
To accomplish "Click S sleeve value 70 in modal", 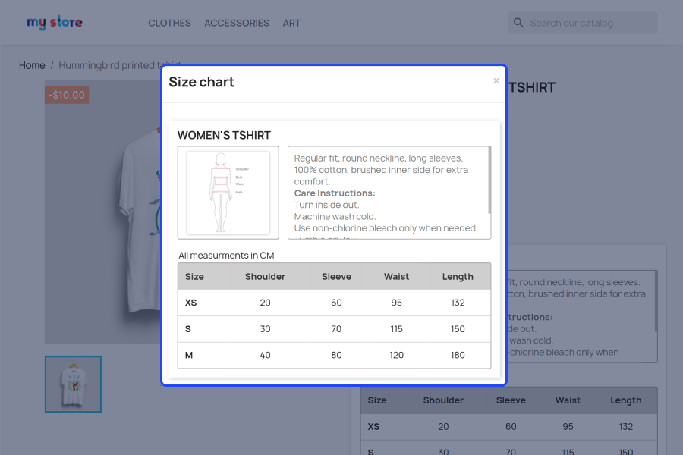I will coord(336,329).
